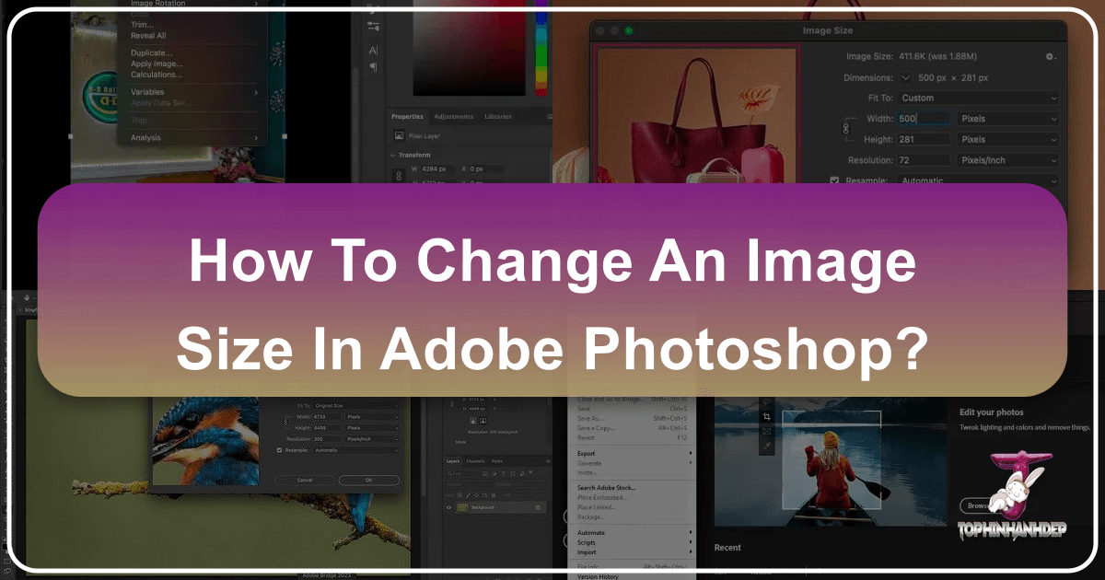
Task: Toggle visibility of the Background layer
Action: 448,507
